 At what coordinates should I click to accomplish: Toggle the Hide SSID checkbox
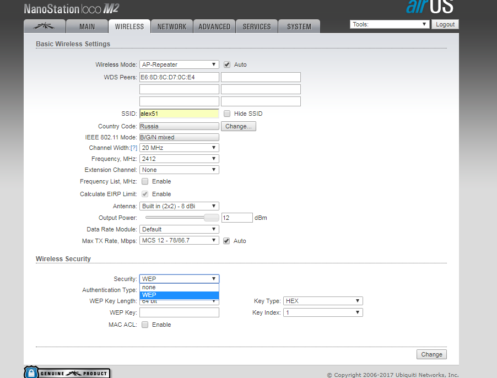point(227,114)
